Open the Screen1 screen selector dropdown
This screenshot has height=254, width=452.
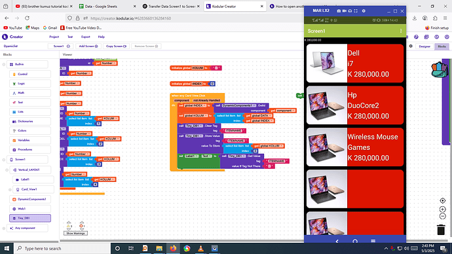click(x=60, y=46)
